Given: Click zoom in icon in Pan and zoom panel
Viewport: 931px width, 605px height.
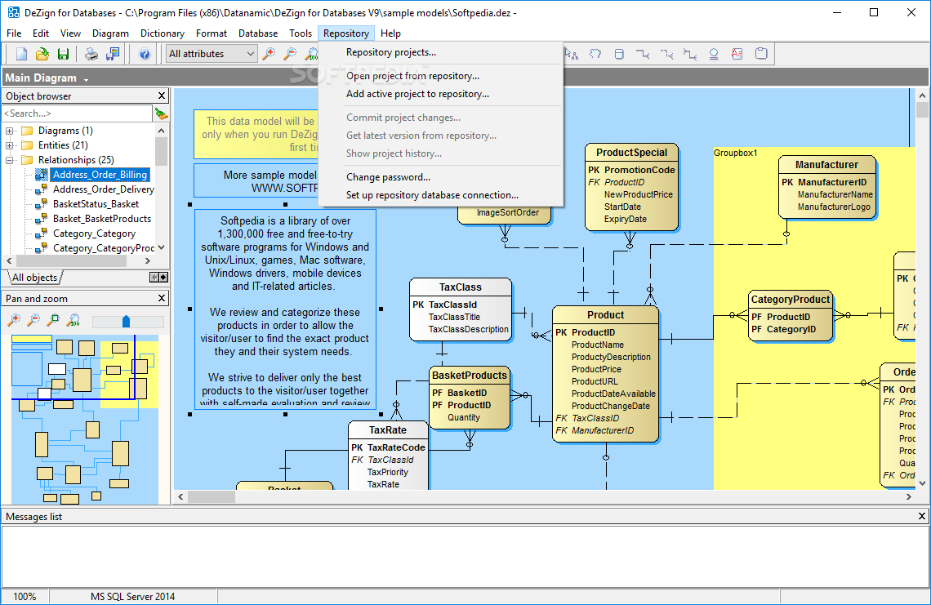Looking at the screenshot, I should pos(14,321).
